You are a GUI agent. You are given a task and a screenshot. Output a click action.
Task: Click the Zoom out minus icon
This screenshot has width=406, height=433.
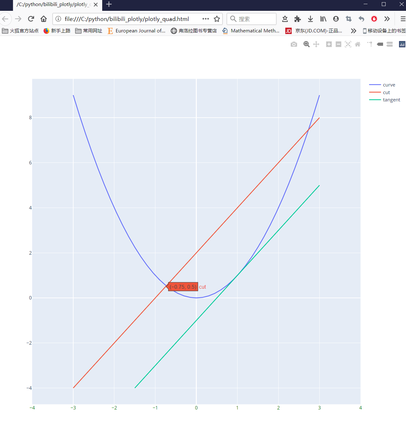(338, 44)
